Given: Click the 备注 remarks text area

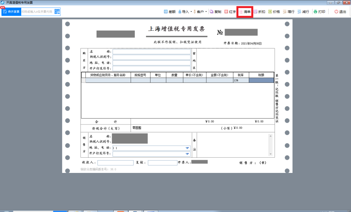Looking at the screenshot, I should 233,145.
